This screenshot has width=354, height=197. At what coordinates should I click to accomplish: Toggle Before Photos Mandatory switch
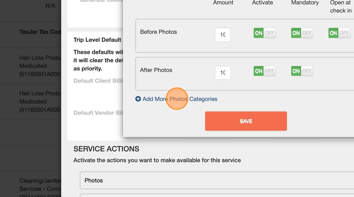(302, 33)
